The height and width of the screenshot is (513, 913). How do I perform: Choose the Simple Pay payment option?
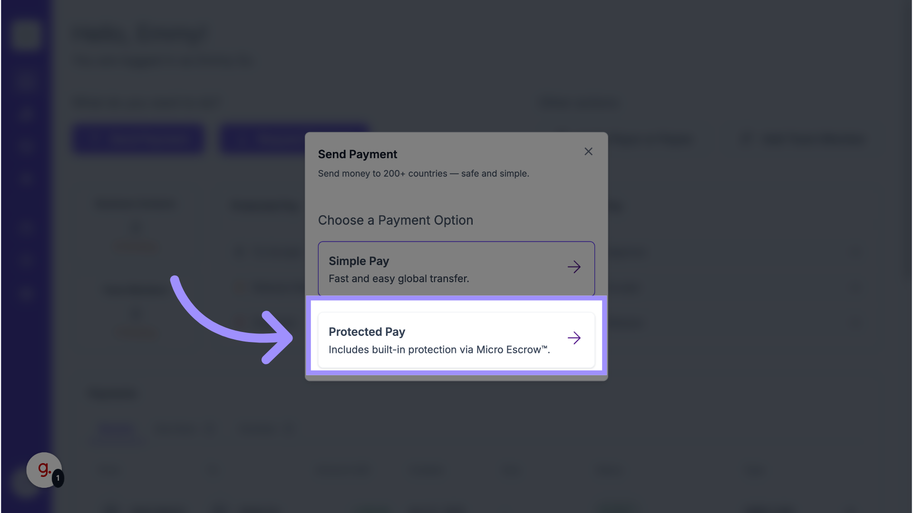[x=456, y=269]
